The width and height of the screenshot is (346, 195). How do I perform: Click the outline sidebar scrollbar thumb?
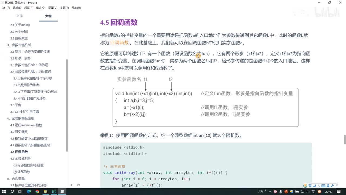pyautogui.click(x=67, y=105)
